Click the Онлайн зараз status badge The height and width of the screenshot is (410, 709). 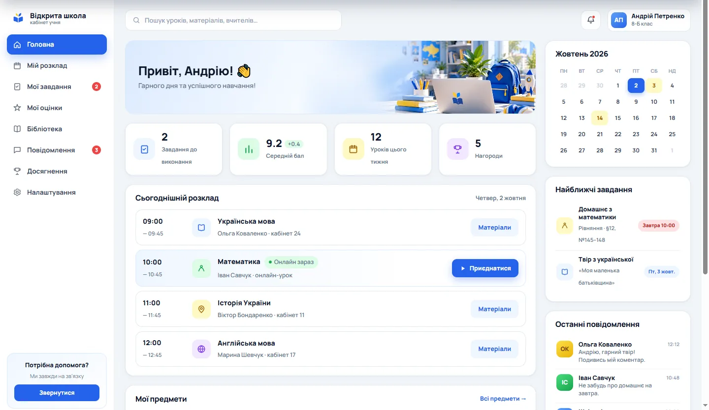291,262
